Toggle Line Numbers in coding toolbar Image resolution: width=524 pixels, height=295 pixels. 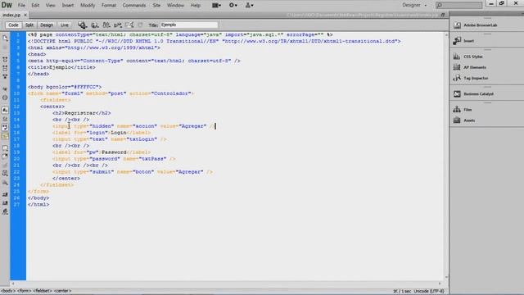[x=5, y=110]
